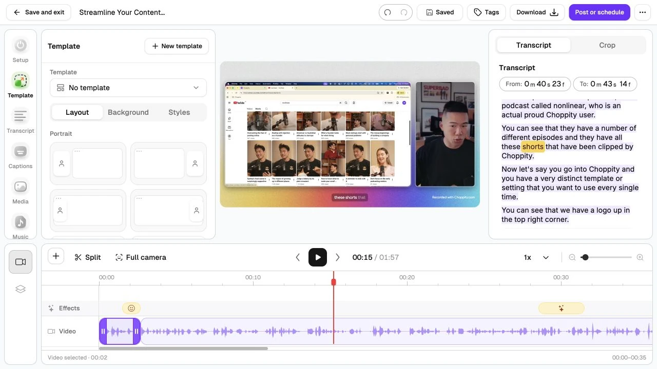Viewport: 657px width, 369px height.
Task: Add a new item with the plus button
Action: coord(56,257)
